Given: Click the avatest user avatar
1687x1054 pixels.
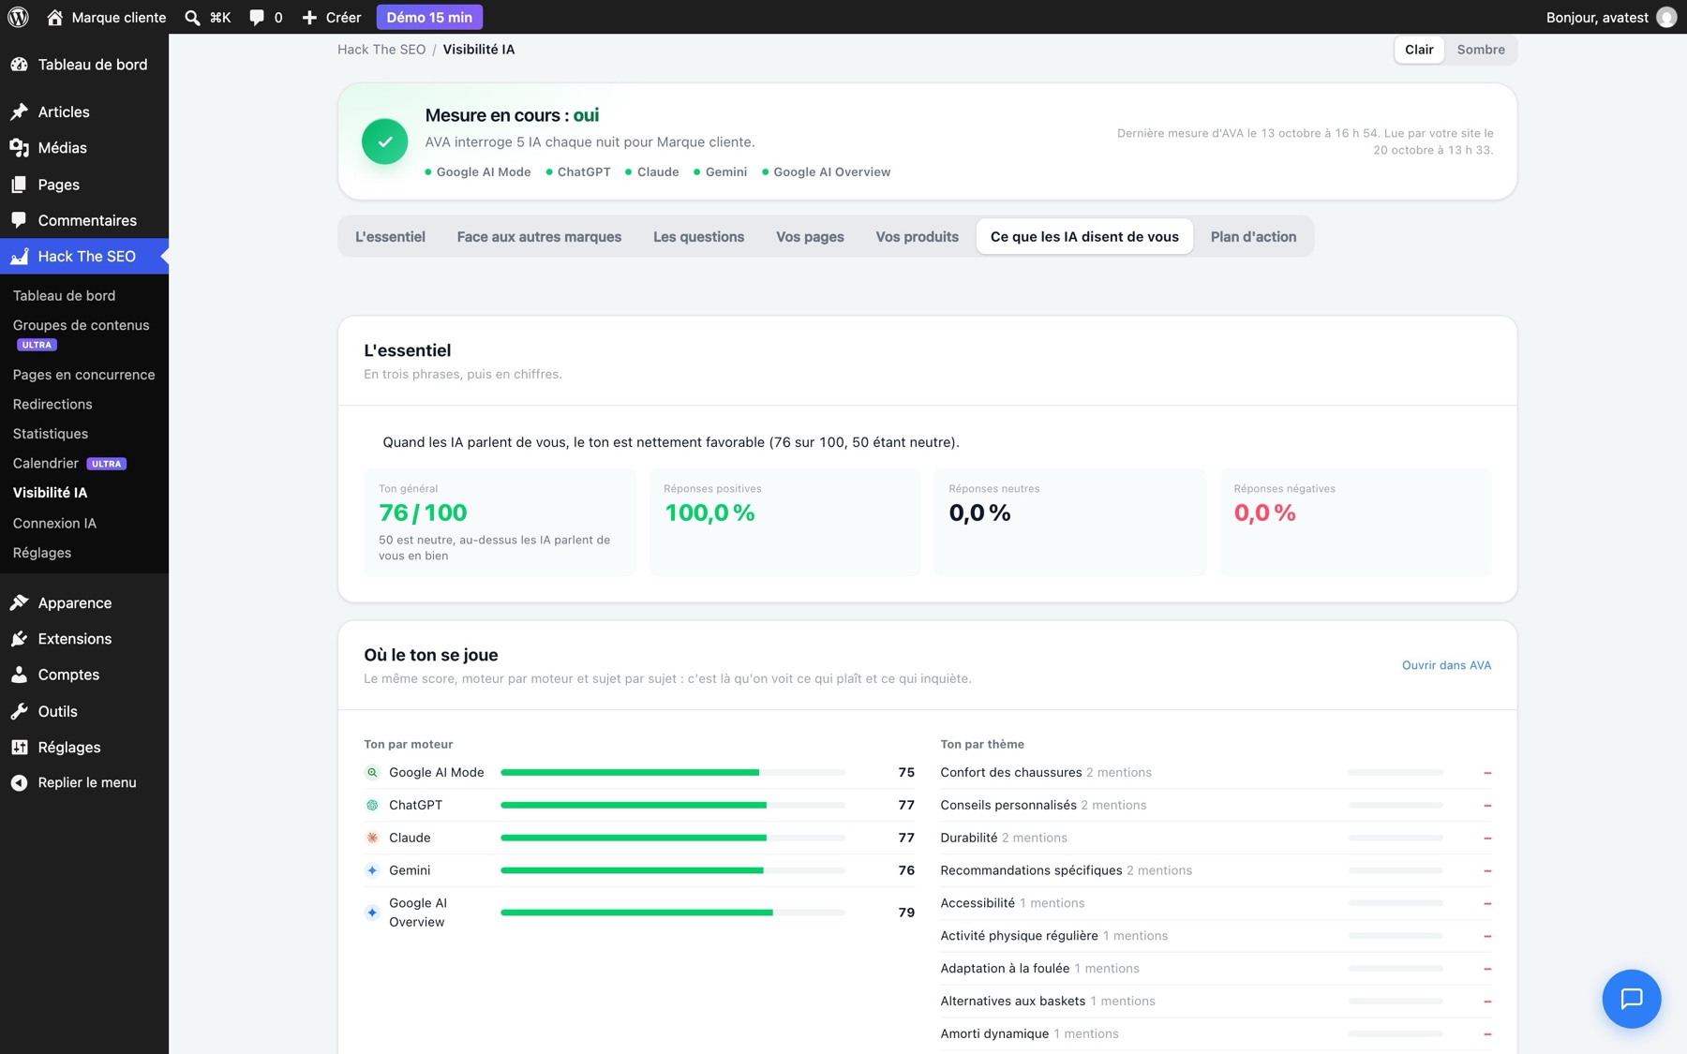Looking at the screenshot, I should coord(1666,17).
